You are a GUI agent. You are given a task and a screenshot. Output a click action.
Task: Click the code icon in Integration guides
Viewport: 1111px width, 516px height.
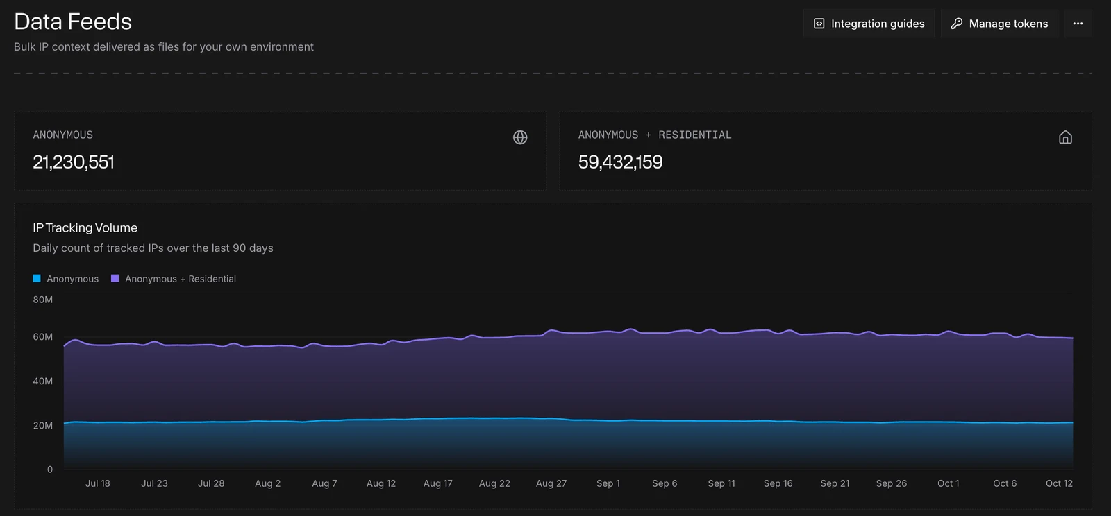tap(819, 24)
